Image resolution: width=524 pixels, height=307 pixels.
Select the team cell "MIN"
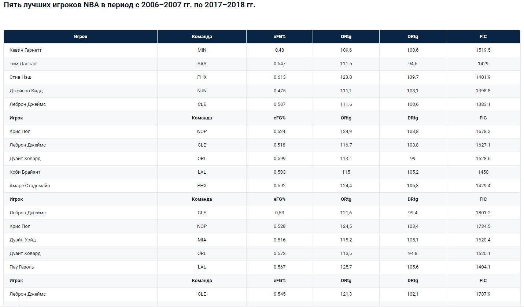tap(202, 50)
